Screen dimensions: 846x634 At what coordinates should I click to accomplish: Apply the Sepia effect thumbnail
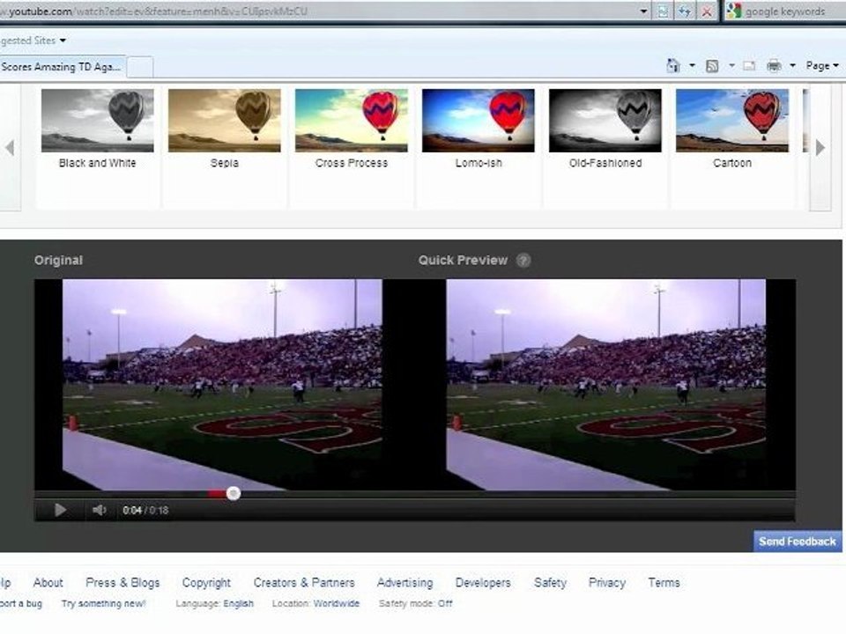click(x=225, y=121)
